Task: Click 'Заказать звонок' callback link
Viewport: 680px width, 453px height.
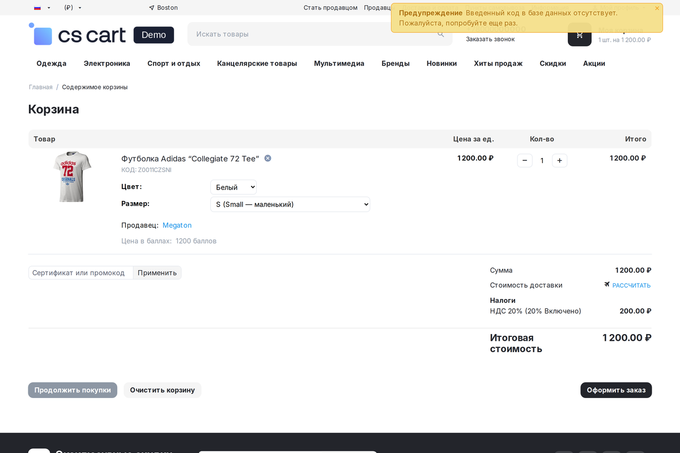Action: (x=490, y=39)
